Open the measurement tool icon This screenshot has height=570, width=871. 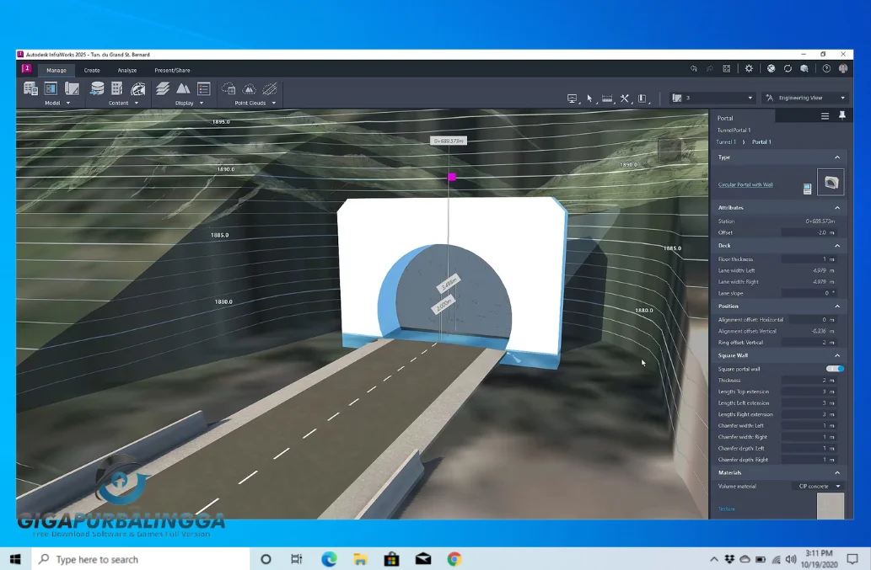pyautogui.click(x=607, y=99)
